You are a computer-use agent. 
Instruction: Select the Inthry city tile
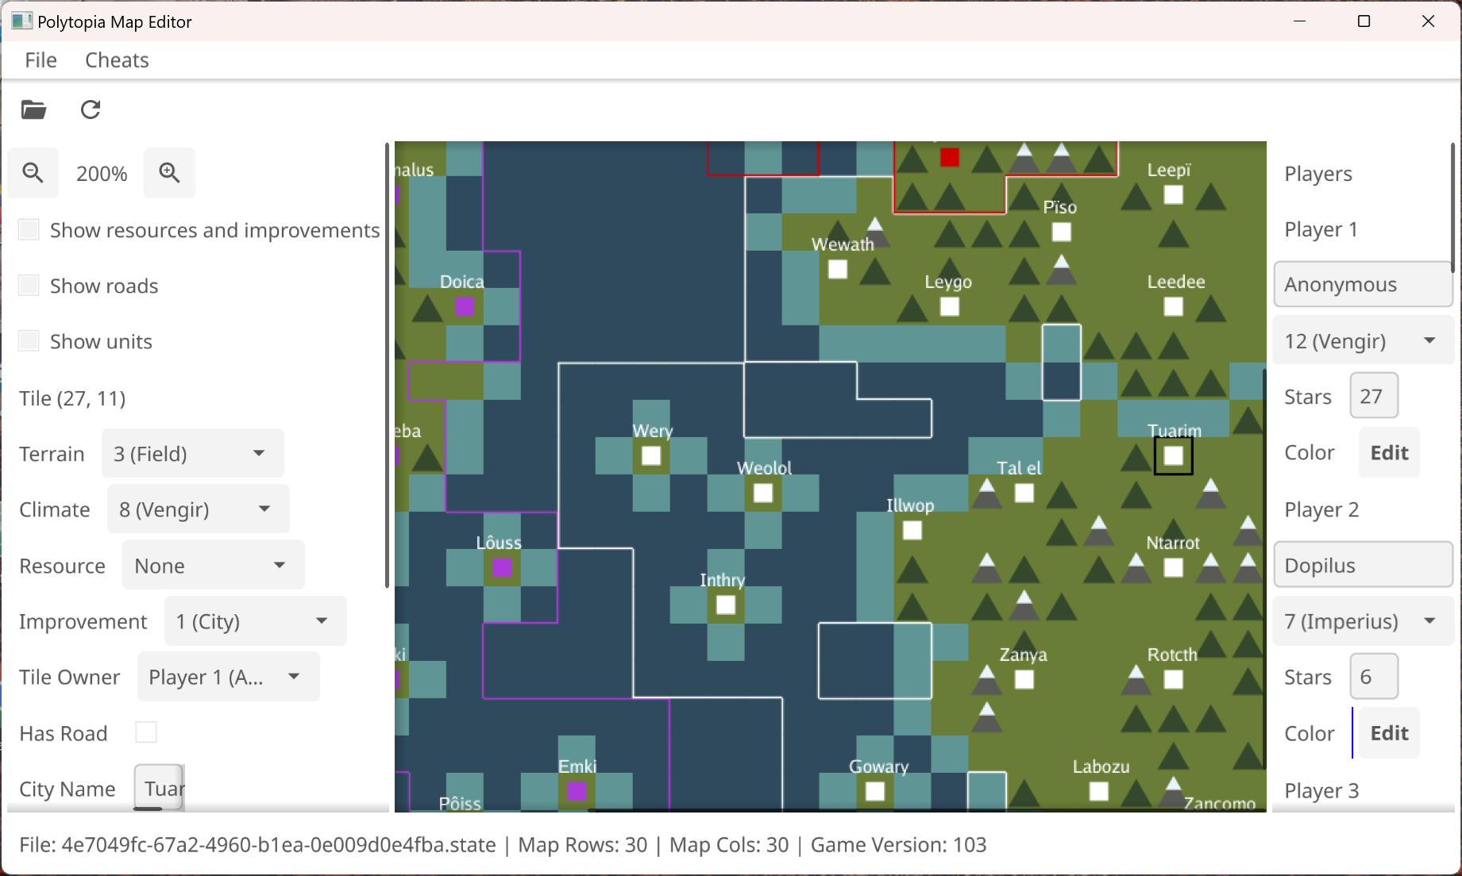tap(726, 605)
